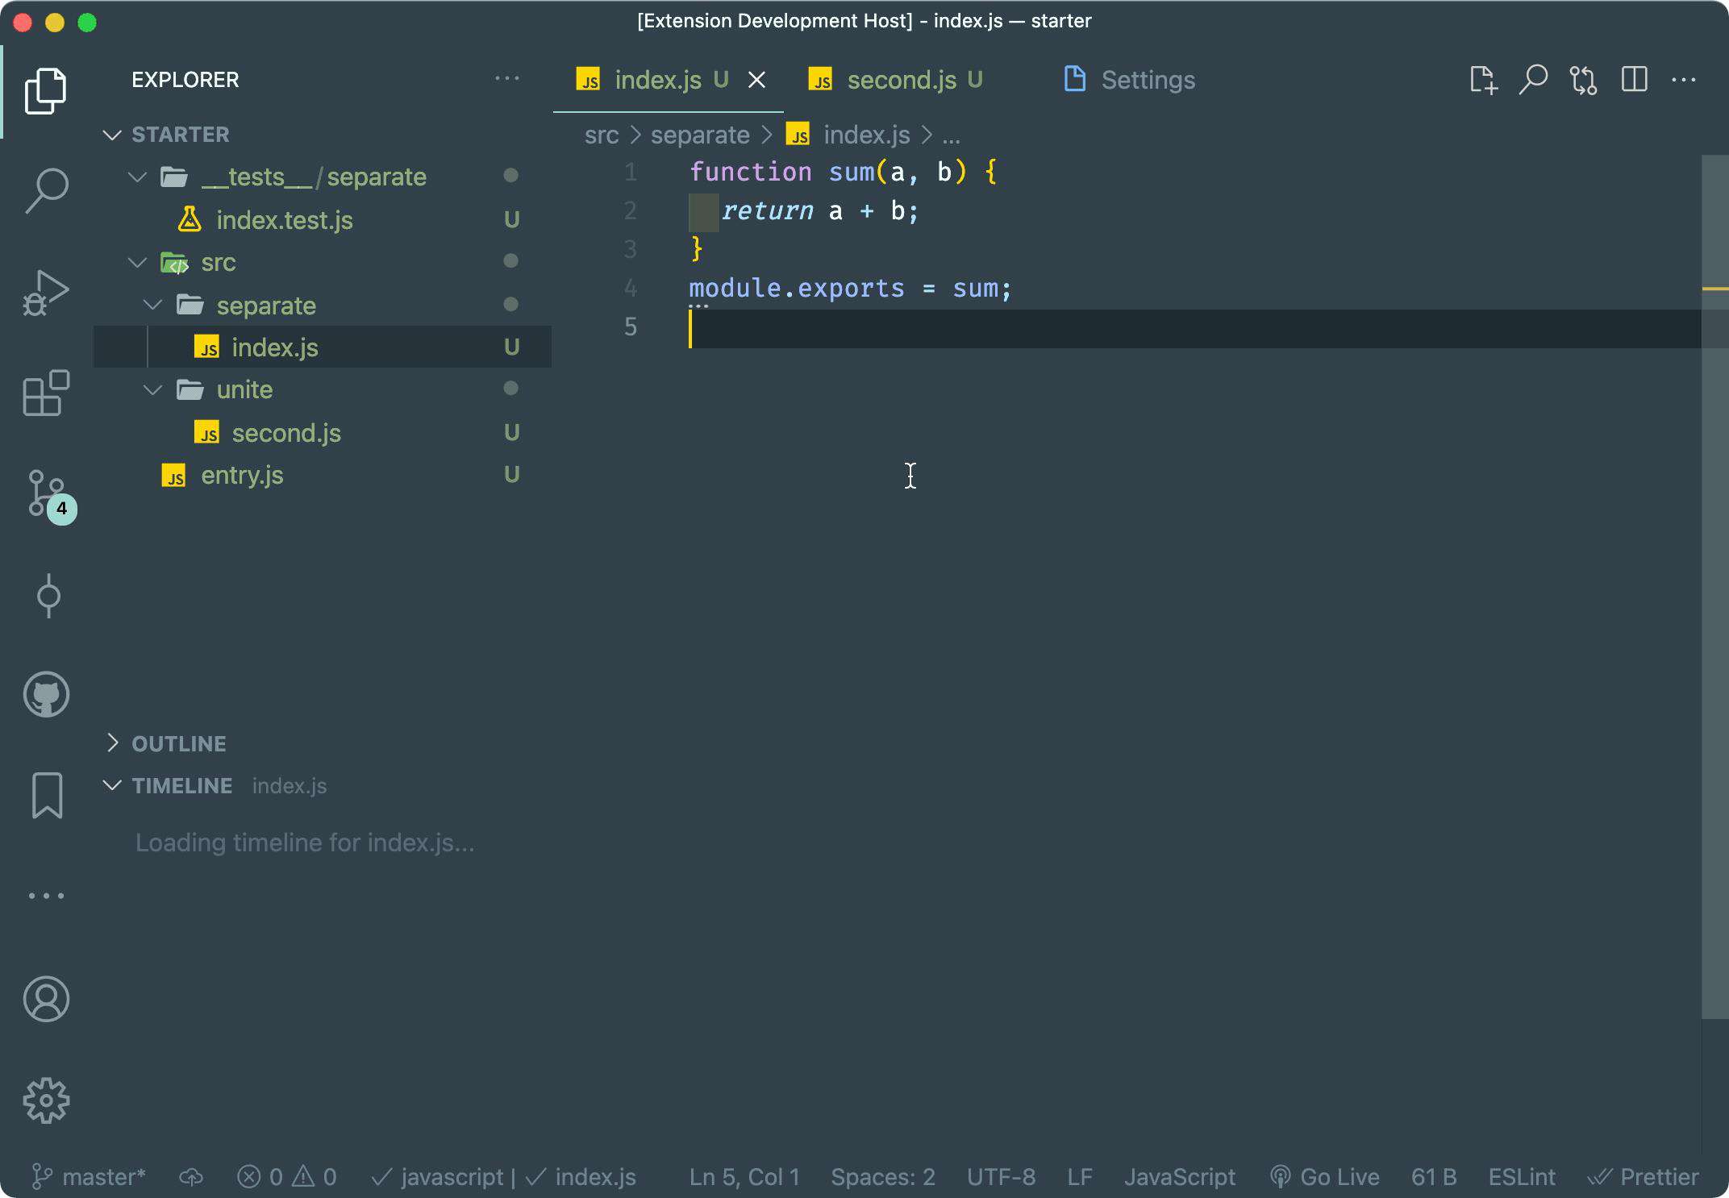Collapse the TIMELINE section
The height and width of the screenshot is (1198, 1729).
pyautogui.click(x=323, y=785)
